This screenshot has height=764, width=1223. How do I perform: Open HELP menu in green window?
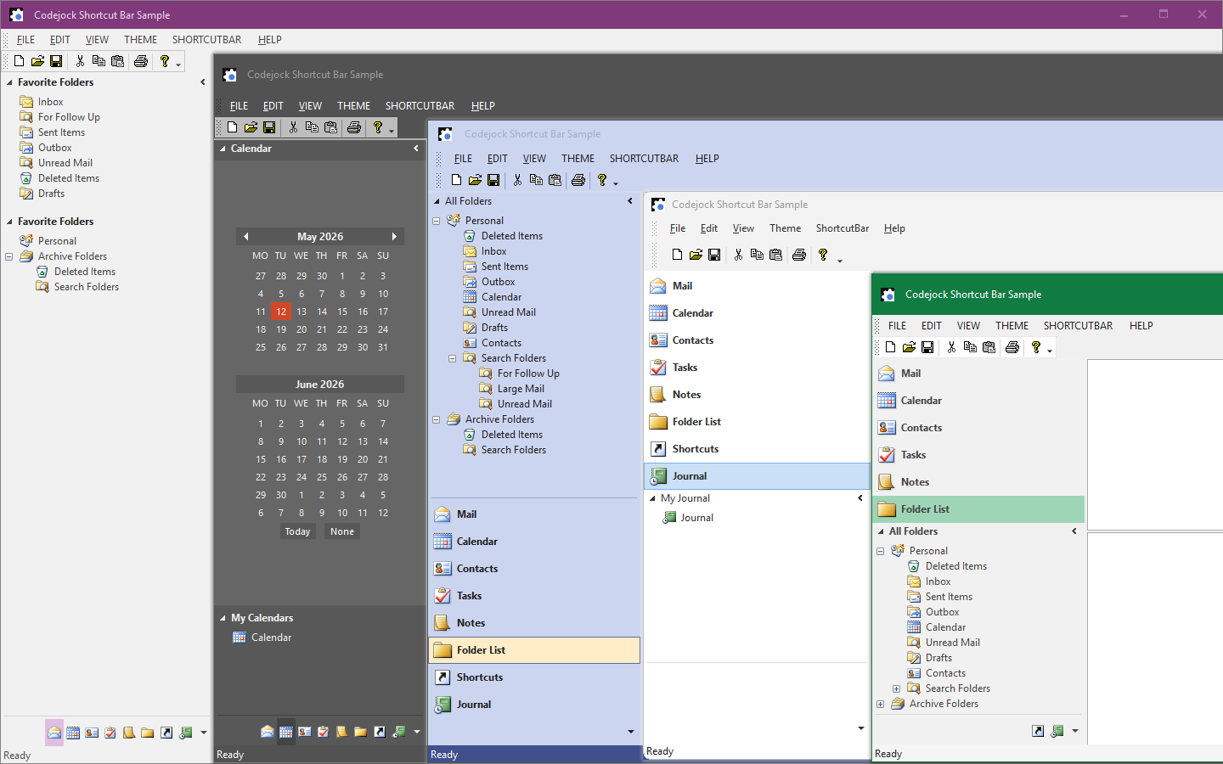1141,326
